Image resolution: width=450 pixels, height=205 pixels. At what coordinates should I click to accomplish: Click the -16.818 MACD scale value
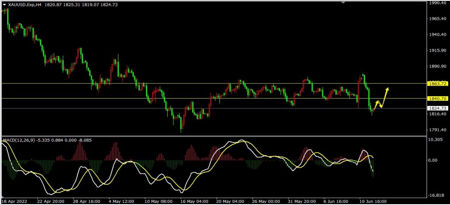[437, 196]
